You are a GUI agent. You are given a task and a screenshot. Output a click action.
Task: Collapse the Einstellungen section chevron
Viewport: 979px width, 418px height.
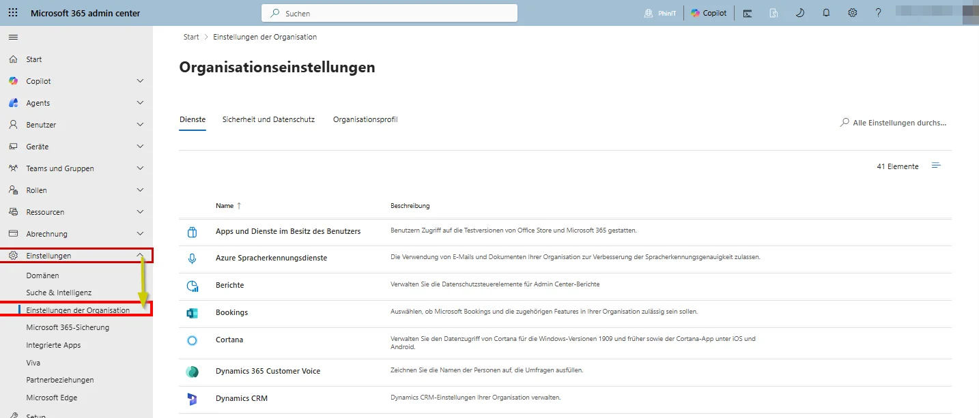point(140,256)
